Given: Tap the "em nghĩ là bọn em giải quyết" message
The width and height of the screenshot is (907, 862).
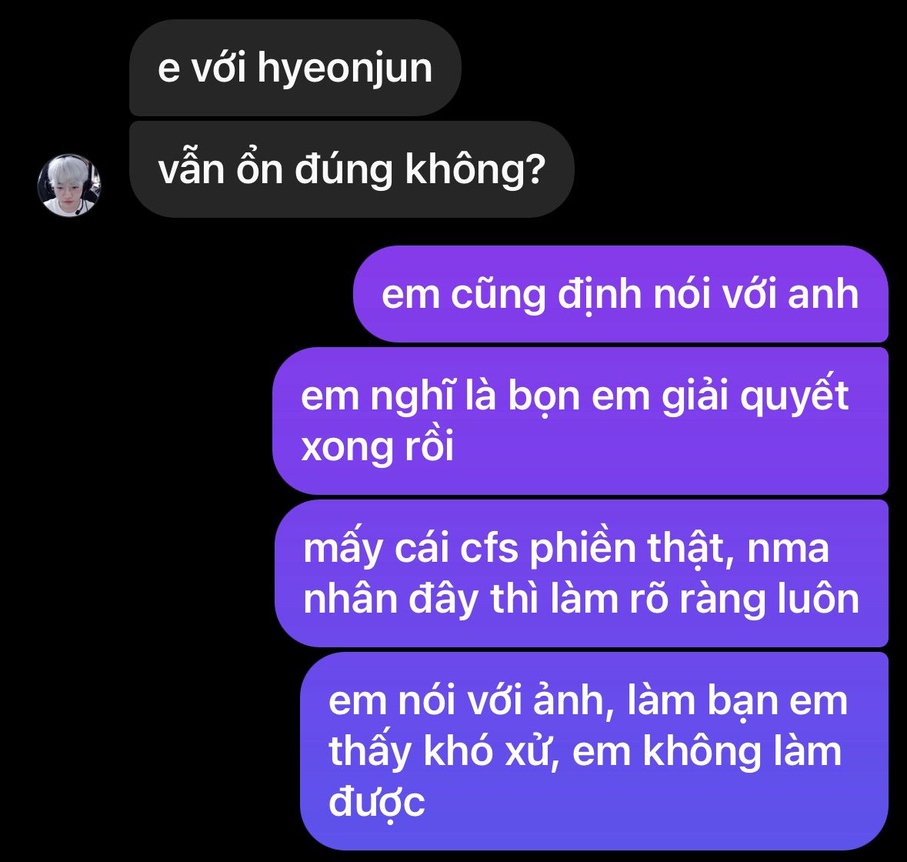Looking at the screenshot, I should tap(580, 420).
